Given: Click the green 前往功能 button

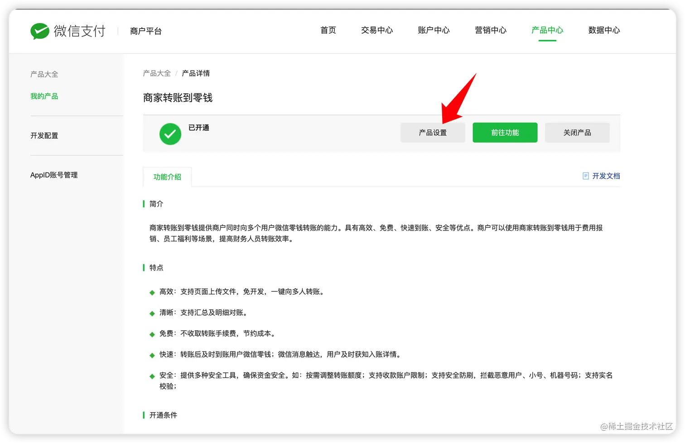Looking at the screenshot, I should click(505, 133).
